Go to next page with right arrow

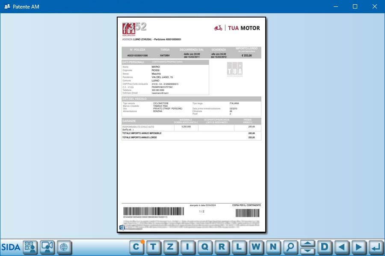[x=358, y=247]
